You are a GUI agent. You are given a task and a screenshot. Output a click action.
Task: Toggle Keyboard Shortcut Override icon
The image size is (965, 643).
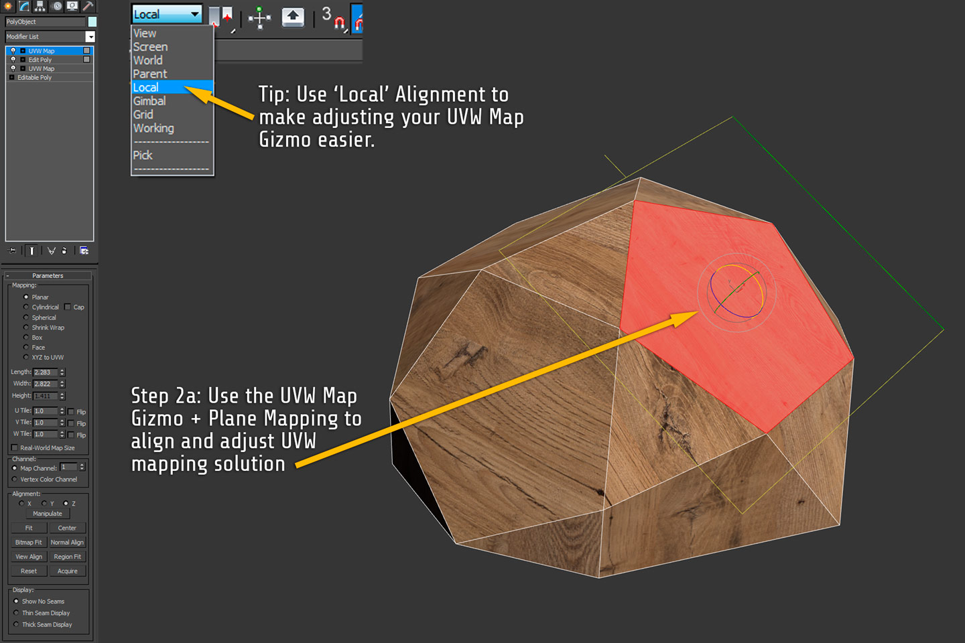click(x=292, y=17)
